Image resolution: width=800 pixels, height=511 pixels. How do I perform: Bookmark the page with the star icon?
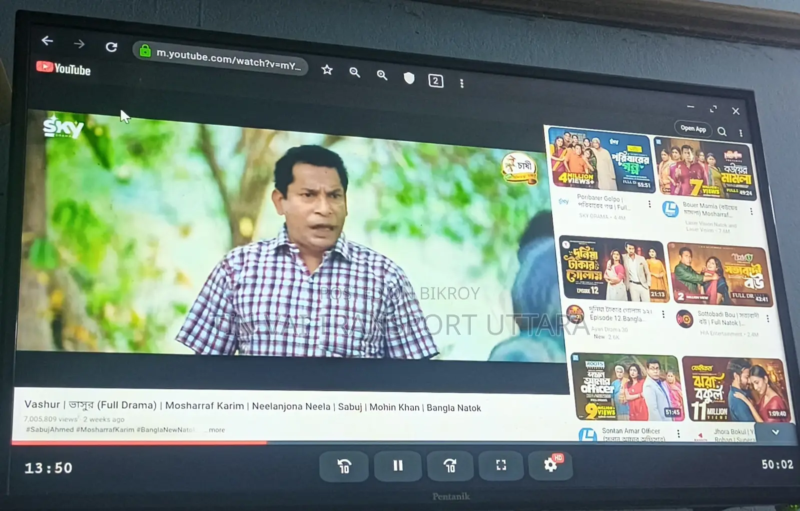pos(327,70)
